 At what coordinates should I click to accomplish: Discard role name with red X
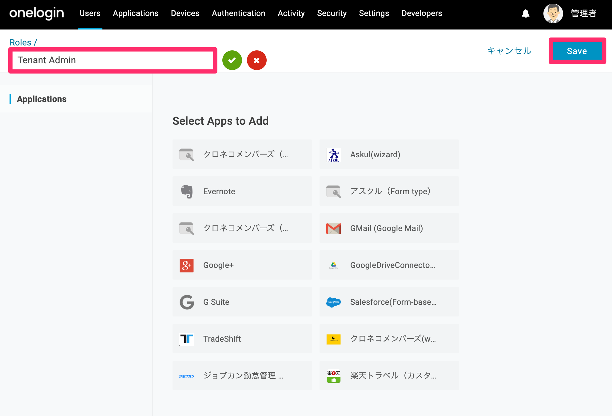pyautogui.click(x=257, y=60)
